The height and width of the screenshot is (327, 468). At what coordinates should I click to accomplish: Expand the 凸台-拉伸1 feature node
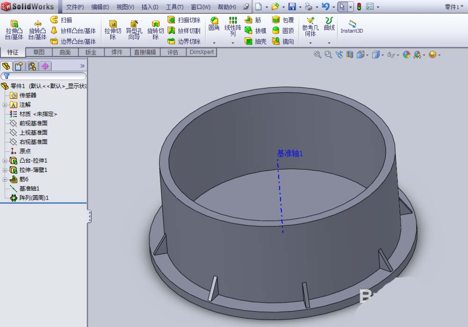point(5,161)
